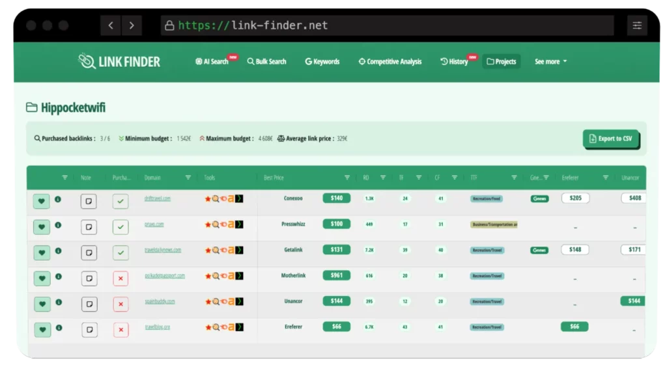Open the travelblog.org domain link
This screenshot has height=365, width=667.
tap(158, 327)
